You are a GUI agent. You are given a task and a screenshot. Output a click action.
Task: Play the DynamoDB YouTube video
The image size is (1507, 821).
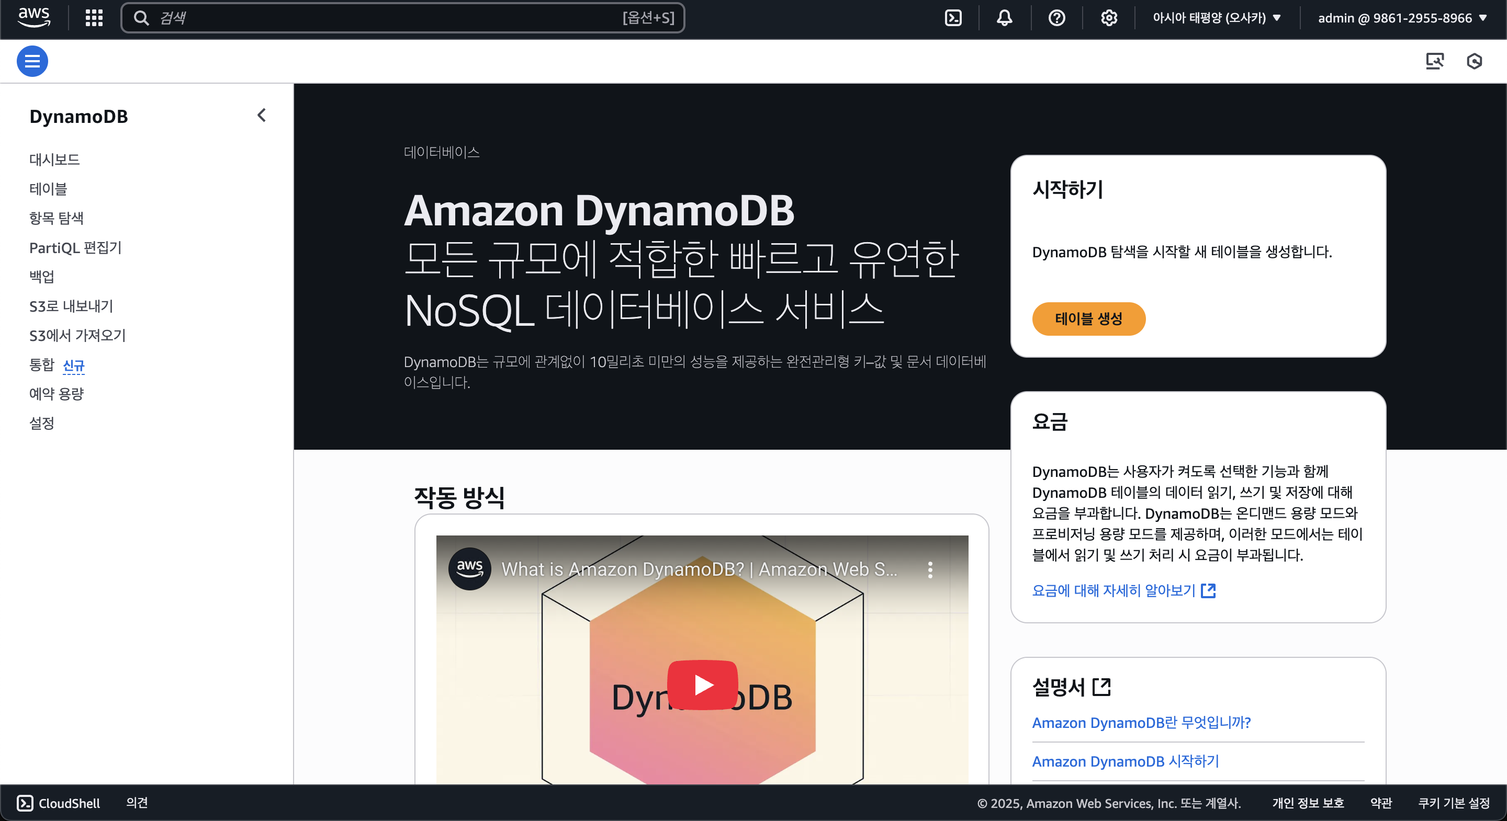(702, 684)
